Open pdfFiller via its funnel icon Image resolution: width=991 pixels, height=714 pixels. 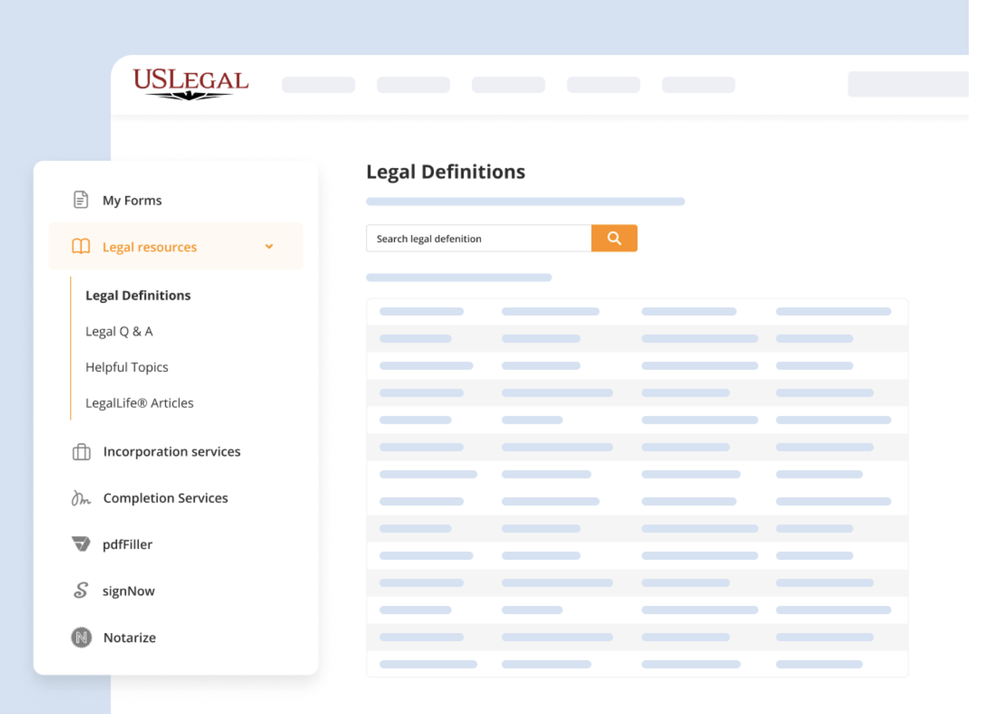(x=80, y=544)
